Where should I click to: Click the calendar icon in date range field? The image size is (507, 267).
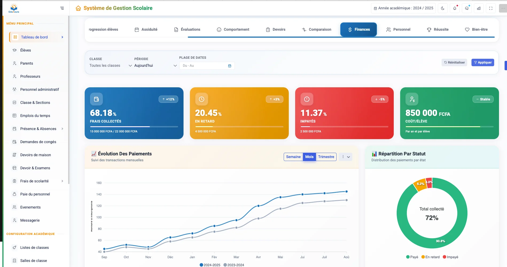[229, 66]
